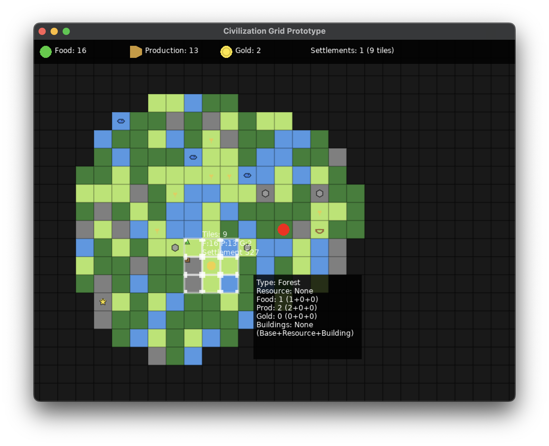Click the fish resource in the central lake tile

(194, 157)
